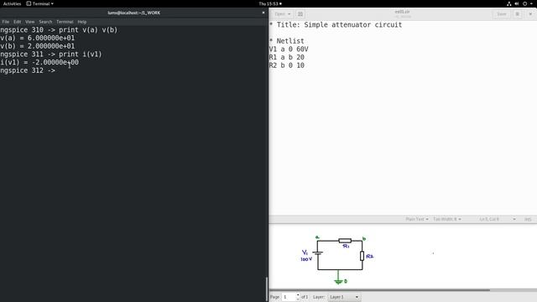Click the network icon in system tray
Image resolution: width=537 pixels, height=302 pixels.
click(x=509, y=3)
